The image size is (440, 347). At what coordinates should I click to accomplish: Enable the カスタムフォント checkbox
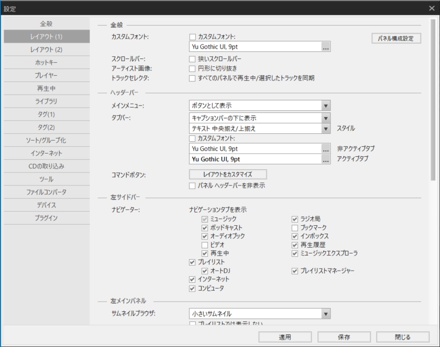193,37
